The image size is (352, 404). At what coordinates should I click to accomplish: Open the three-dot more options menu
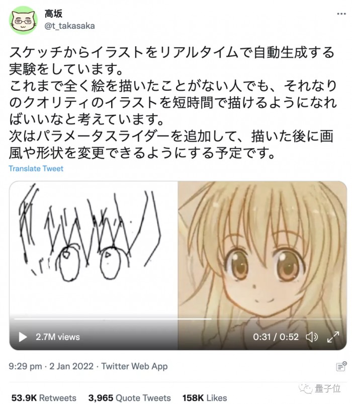(x=341, y=14)
